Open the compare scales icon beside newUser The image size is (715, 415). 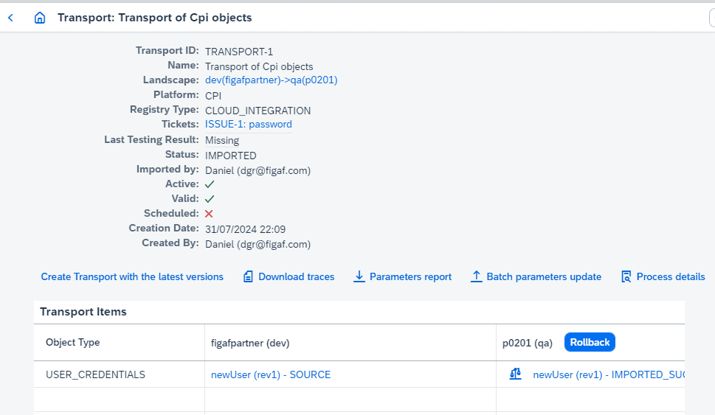pyautogui.click(x=515, y=374)
